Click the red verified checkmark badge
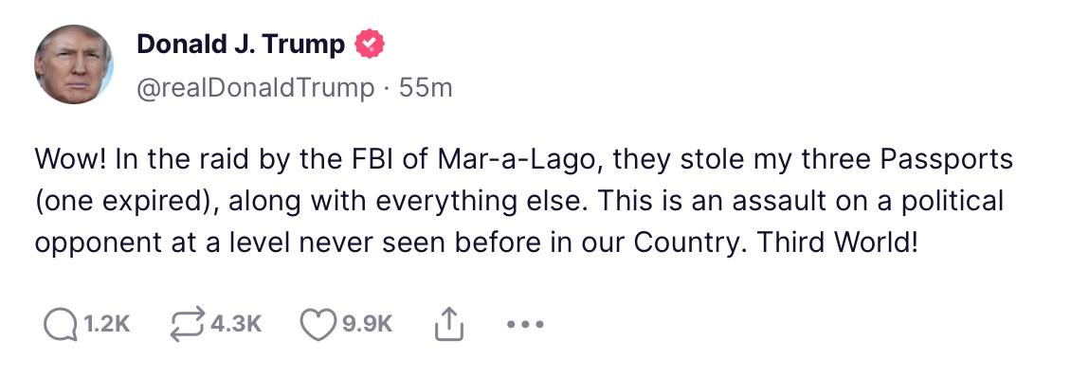 click(x=369, y=45)
